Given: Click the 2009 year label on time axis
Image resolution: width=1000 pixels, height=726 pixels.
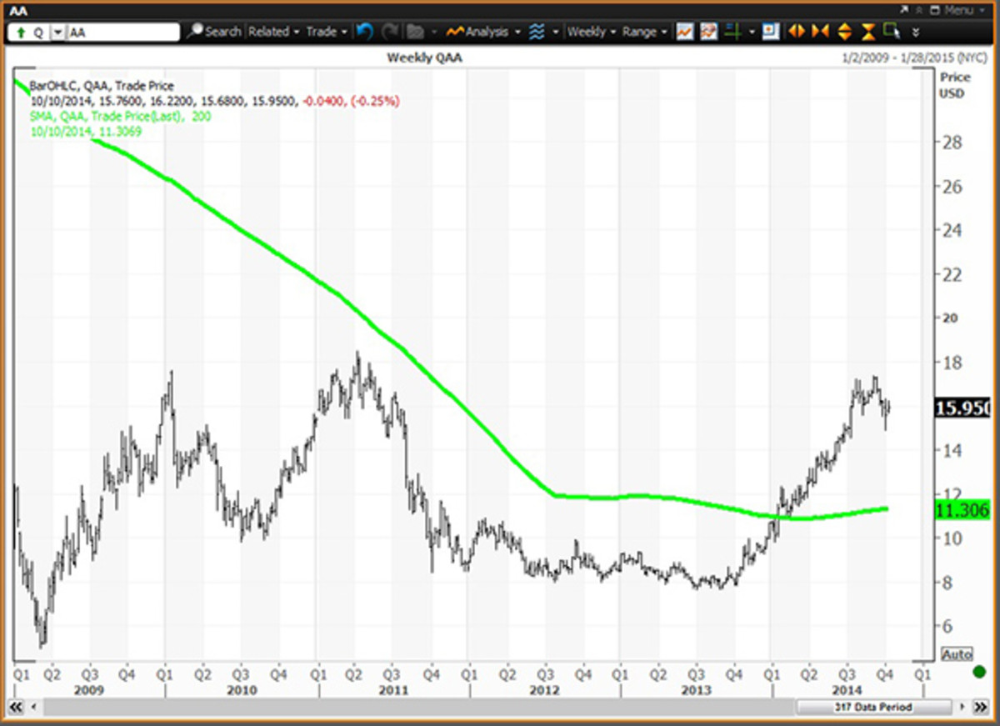Looking at the screenshot, I should click(x=89, y=690).
